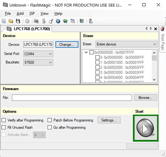Click the Save floppy disk icon
Viewport: 166px width, 157px height.
tap(18, 21)
